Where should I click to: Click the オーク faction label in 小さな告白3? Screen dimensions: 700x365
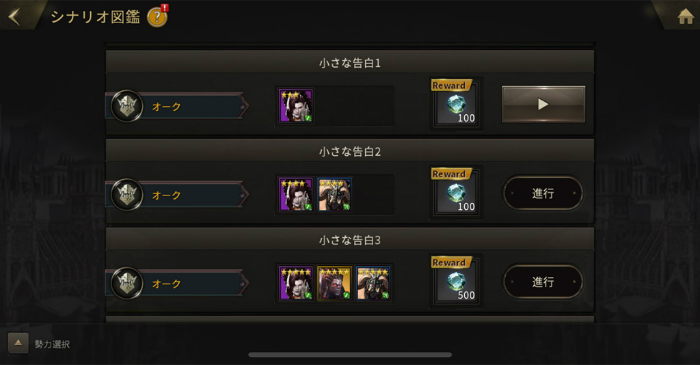[x=167, y=284]
